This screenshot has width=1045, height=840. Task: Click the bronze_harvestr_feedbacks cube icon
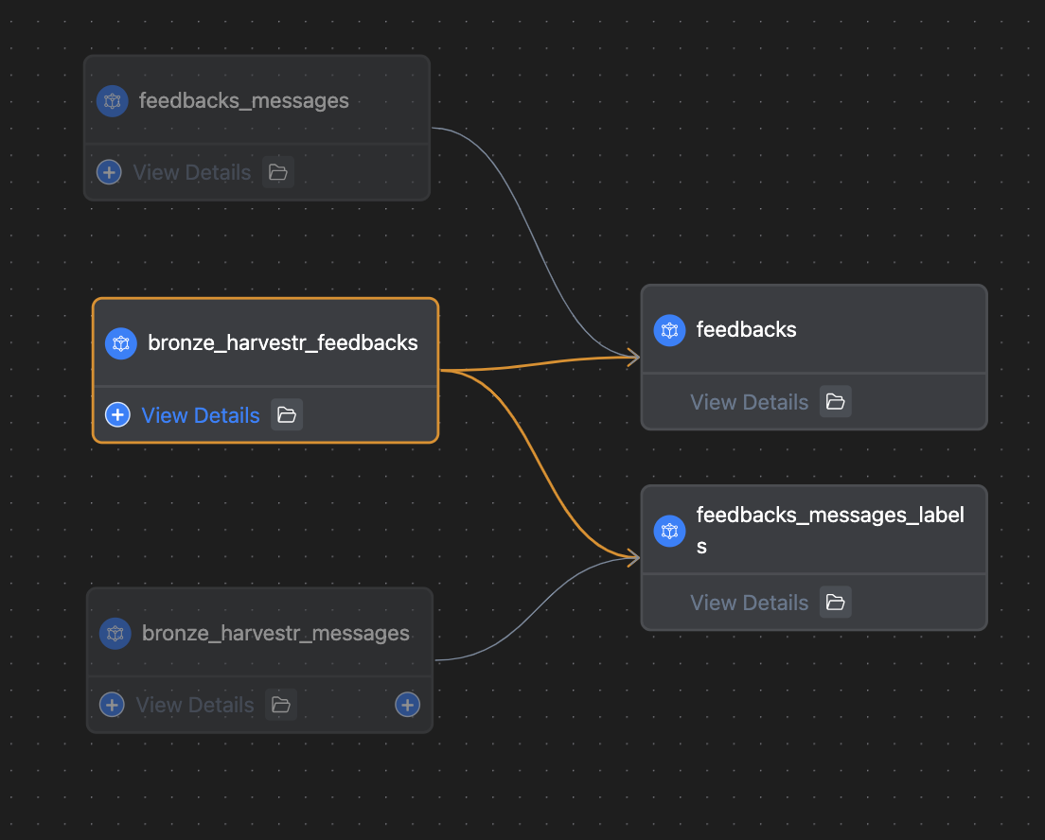coord(121,342)
